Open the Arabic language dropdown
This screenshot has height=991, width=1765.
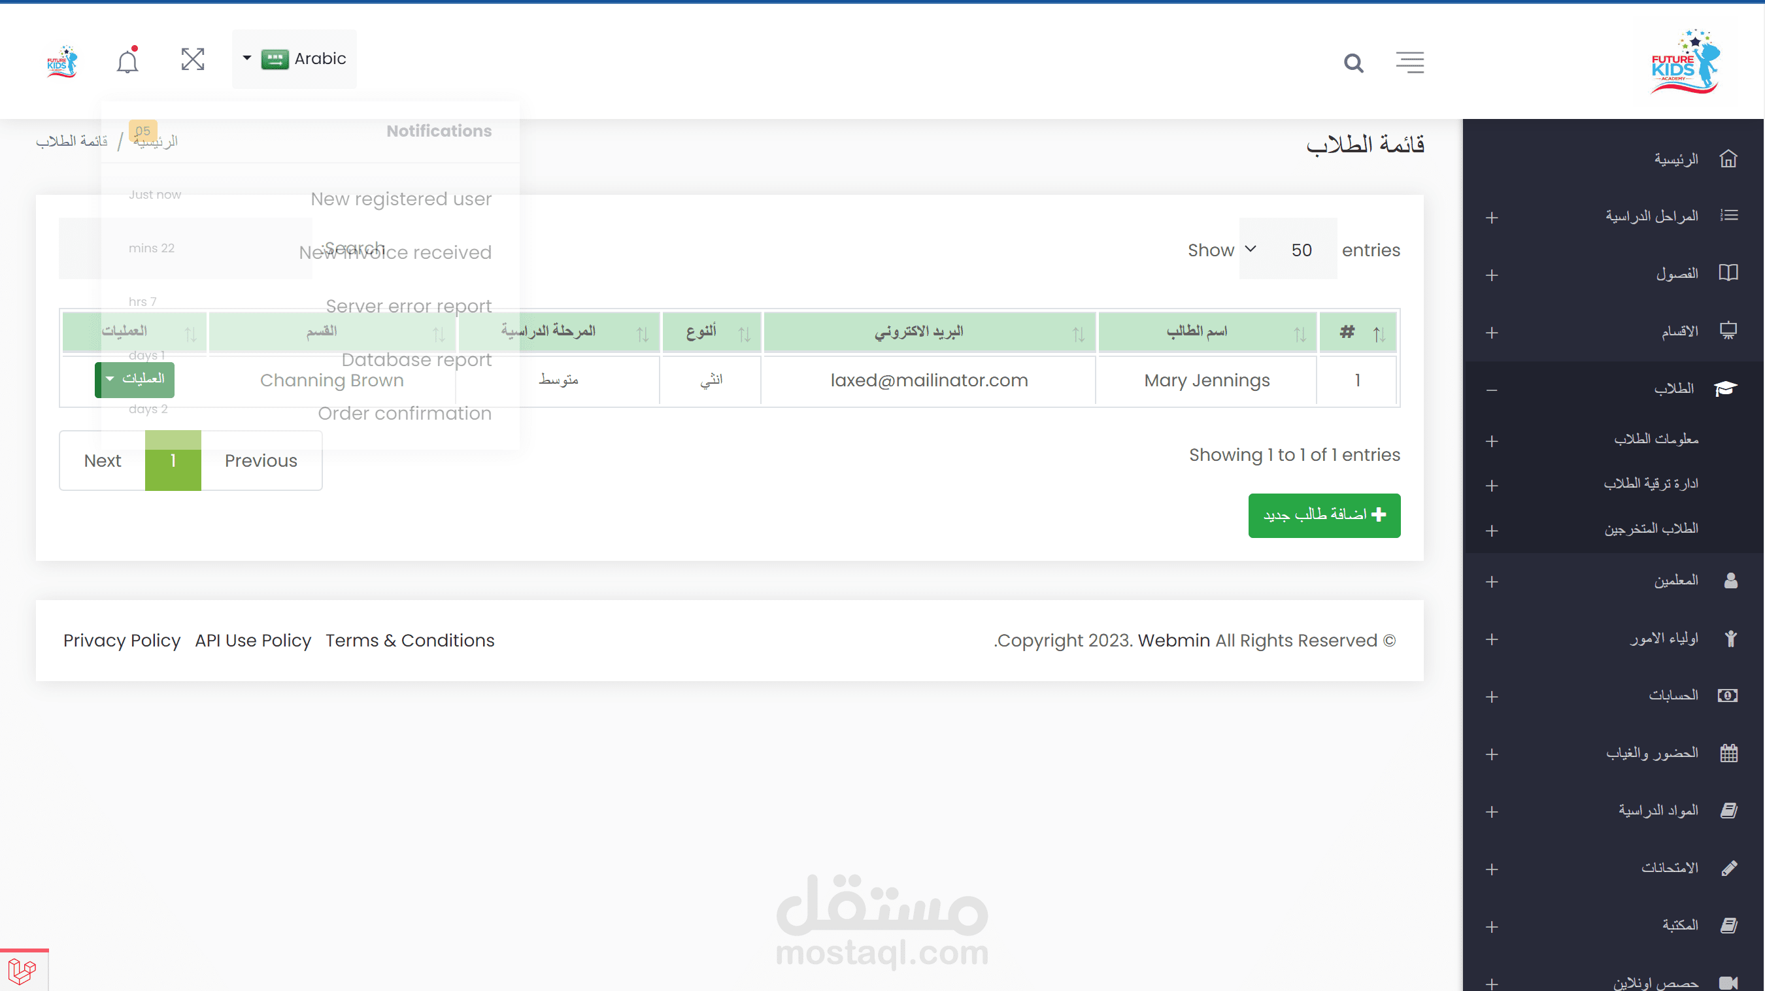click(294, 59)
